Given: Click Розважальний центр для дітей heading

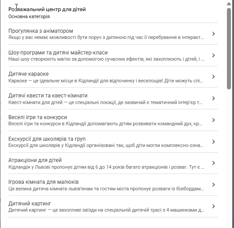Looking at the screenshot, I should [47, 9].
